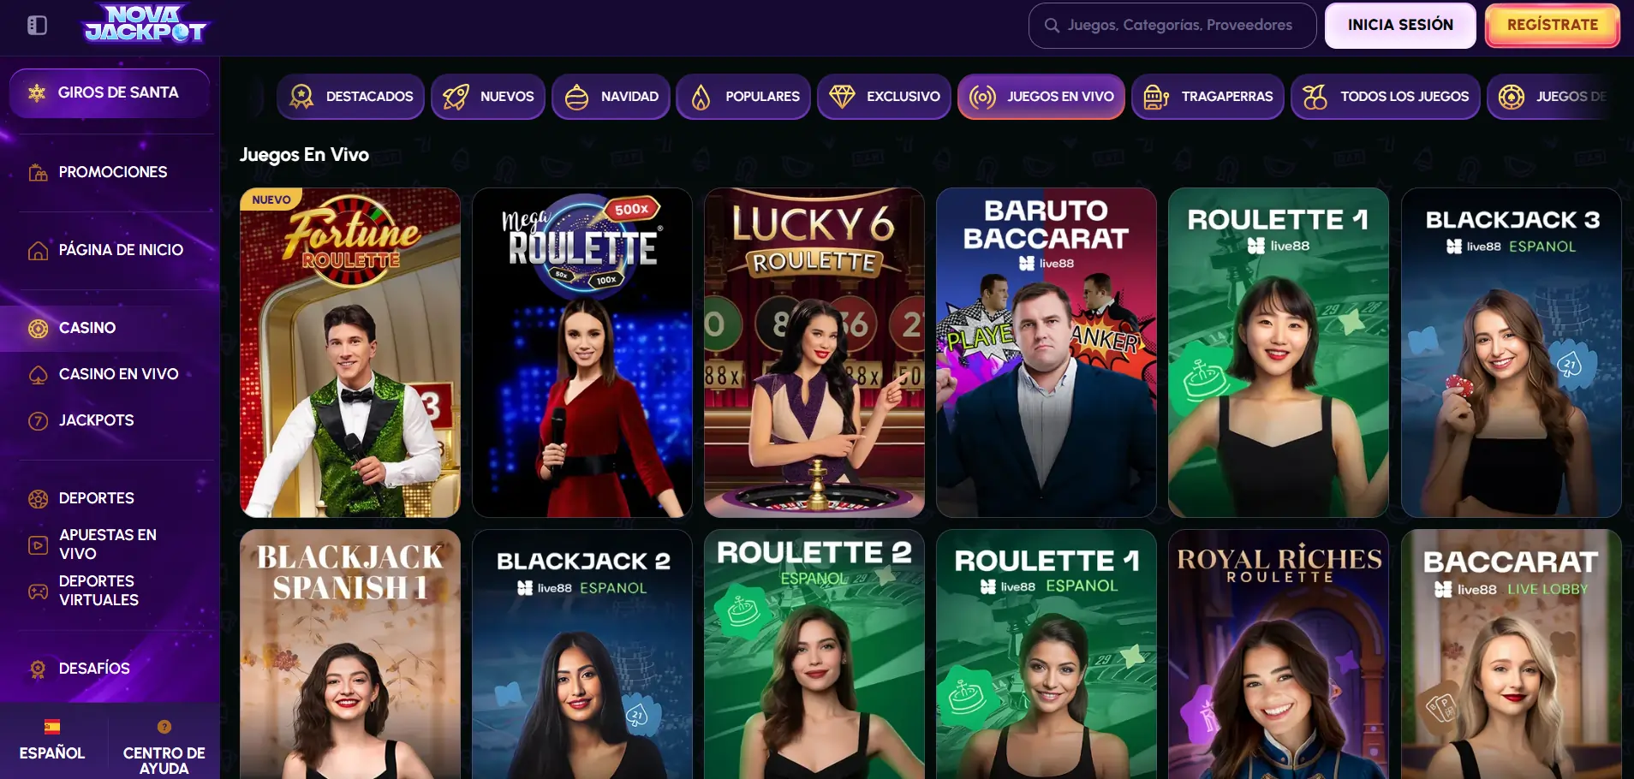Click the Página de Inicio home icon
Viewport: 1634px width, 779px height.
click(x=38, y=250)
